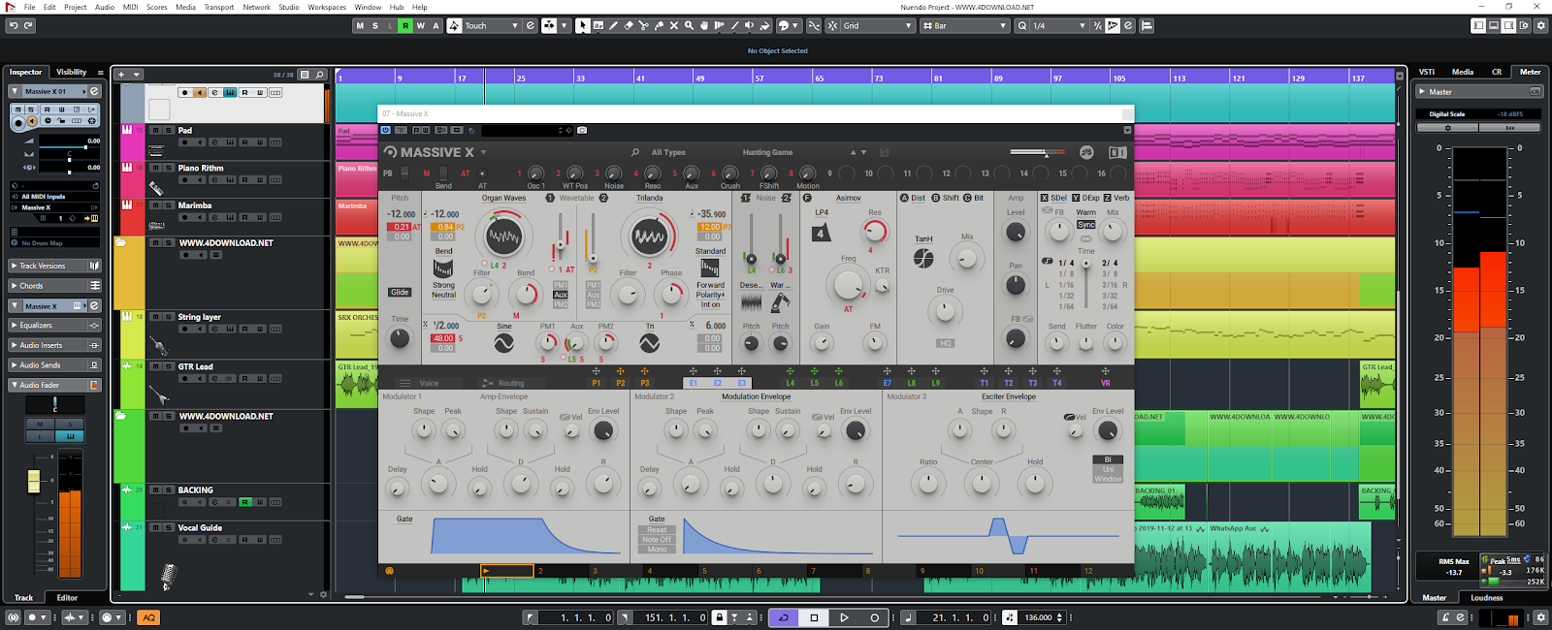This screenshot has height=630, width=1552.
Task: Click the Play transport button
Action: 844,617
